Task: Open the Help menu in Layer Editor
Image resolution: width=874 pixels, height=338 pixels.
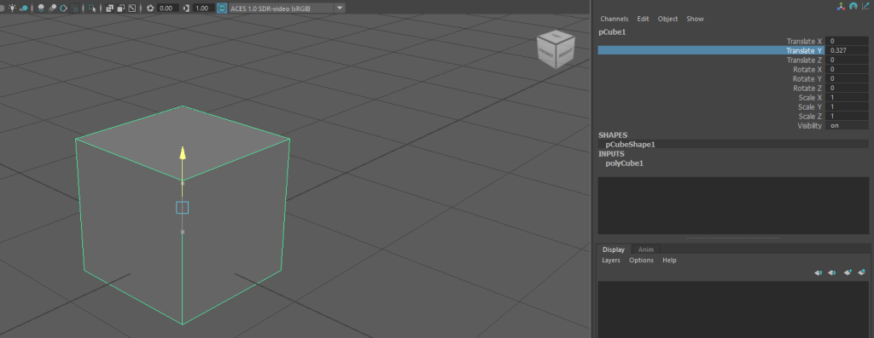Action: [669, 261]
